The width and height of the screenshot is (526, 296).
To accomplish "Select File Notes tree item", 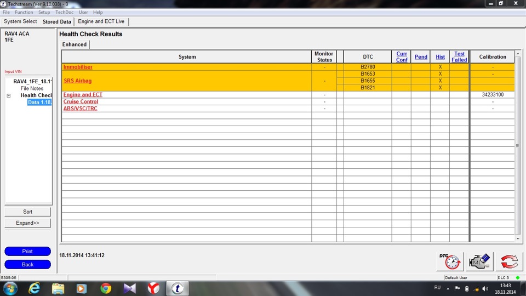I will click(32, 88).
